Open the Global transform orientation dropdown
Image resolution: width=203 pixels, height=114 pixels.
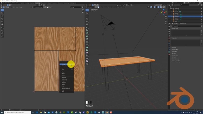(119, 5)
